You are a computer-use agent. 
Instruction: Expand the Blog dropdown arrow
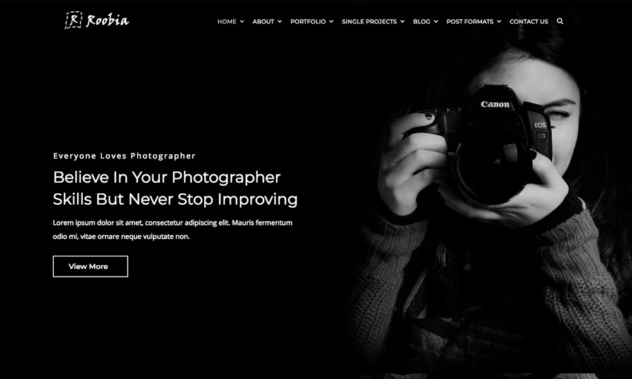point(435,21)
